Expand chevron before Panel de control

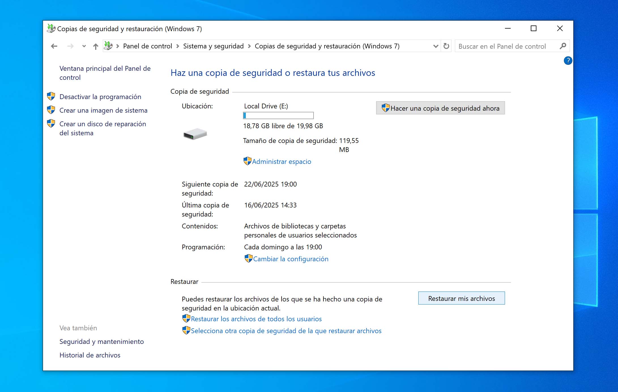[x=118, y=46]
